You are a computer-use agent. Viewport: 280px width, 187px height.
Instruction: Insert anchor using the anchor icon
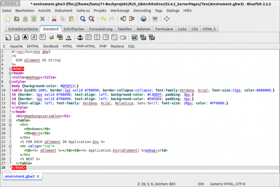[x=80, y=37]
